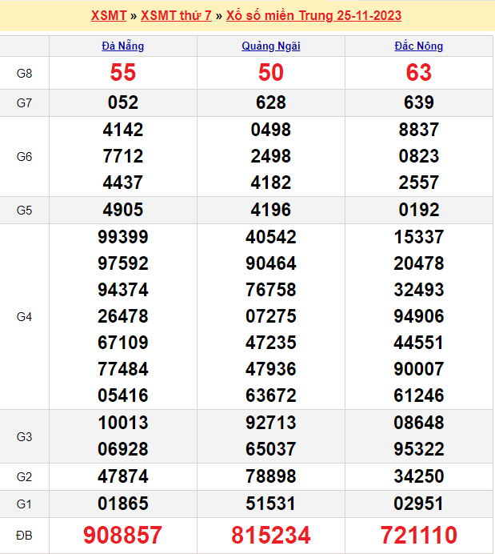495x554 pixels.
Task: Open the Quảng Ngãi column header link
Action: click(x=271, y=46)
